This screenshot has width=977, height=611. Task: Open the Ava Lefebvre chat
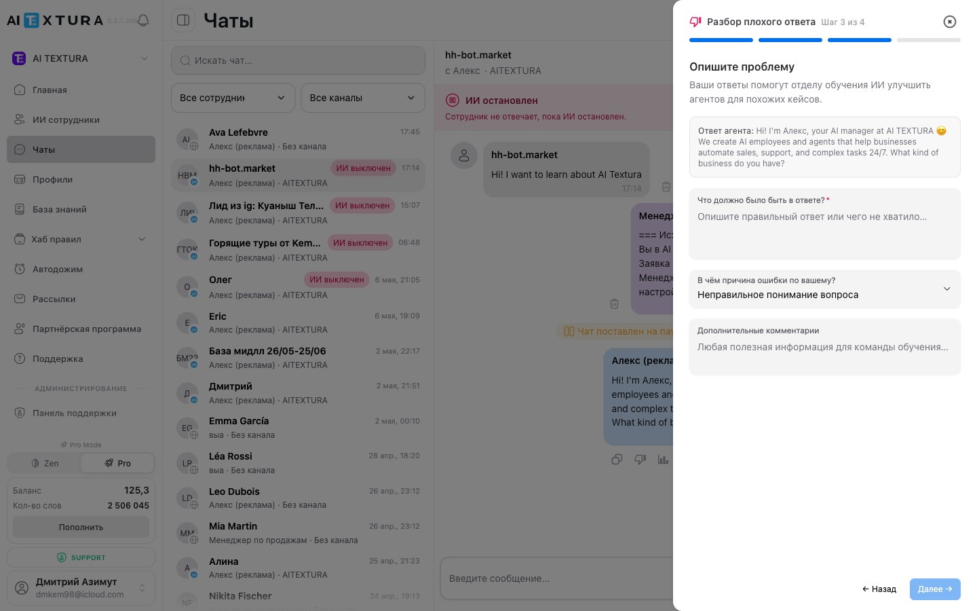pyautogui.click(x=298, y=139)
